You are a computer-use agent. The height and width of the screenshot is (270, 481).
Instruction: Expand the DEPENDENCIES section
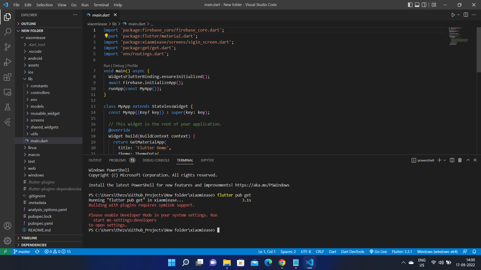coord(34,245)
